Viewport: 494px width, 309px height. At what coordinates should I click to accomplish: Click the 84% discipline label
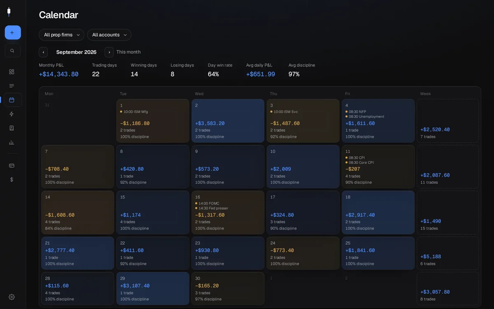pyautogui.click(x=58, y=228)
